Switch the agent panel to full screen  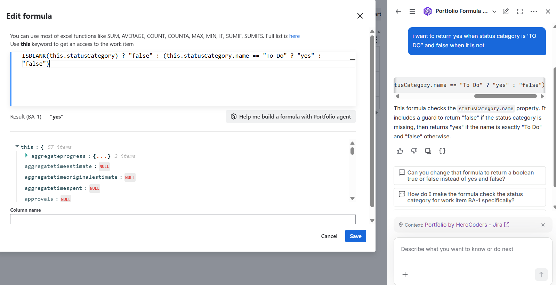[x=520, y=11]
